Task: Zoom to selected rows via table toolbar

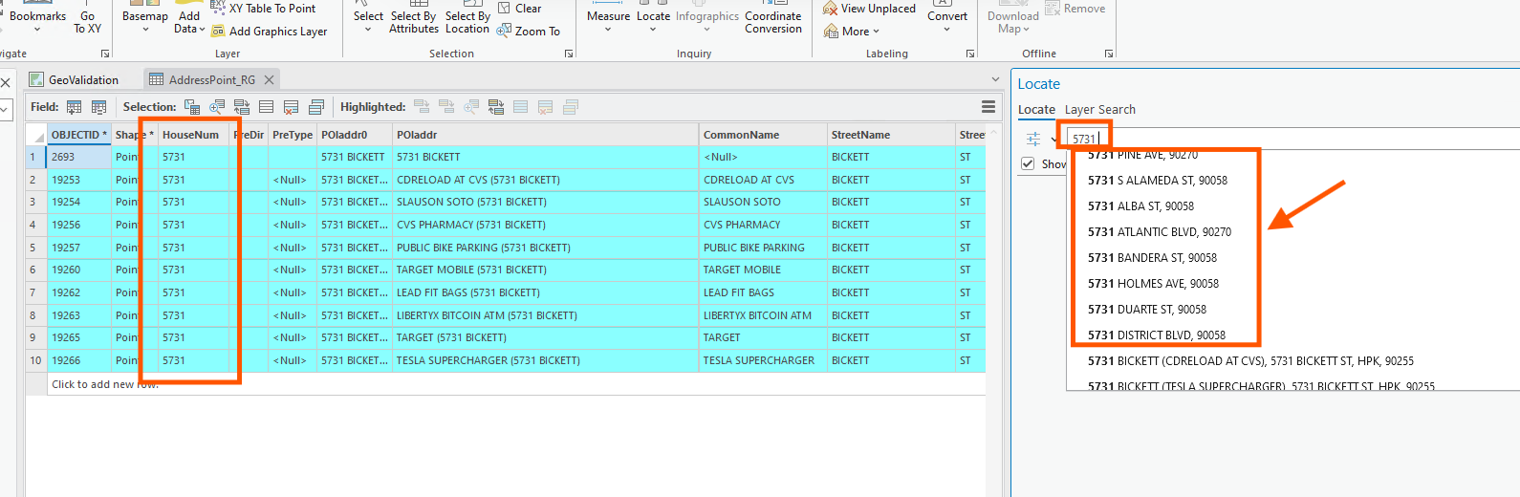Action: 217,107
